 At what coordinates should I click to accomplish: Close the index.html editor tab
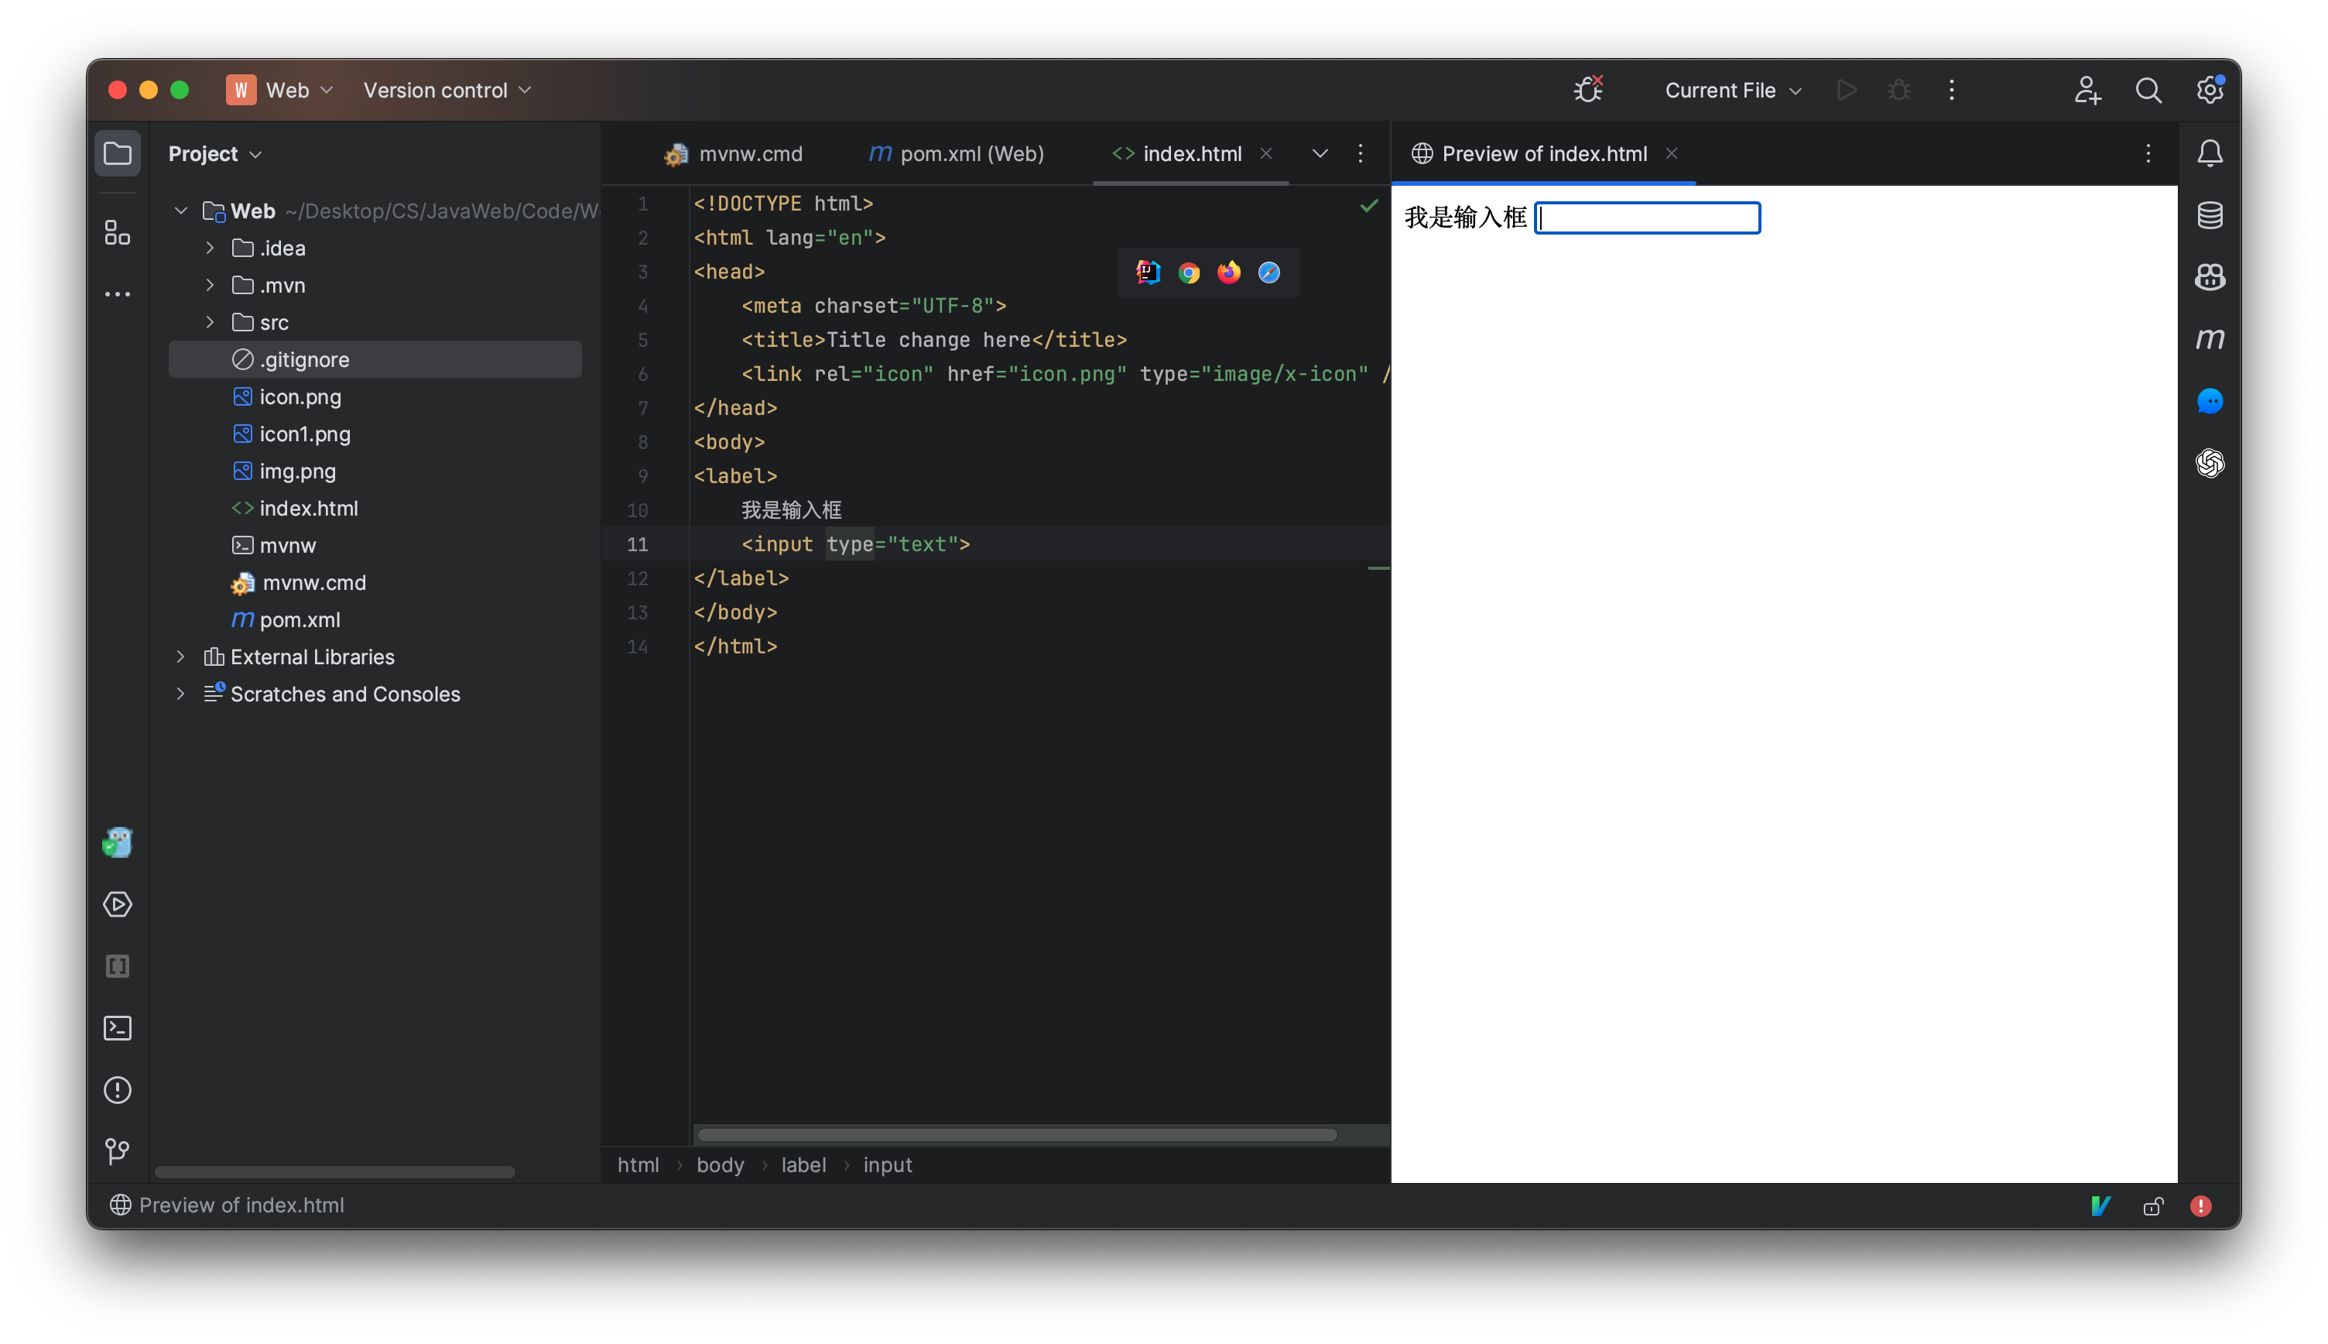(x=1266, y=153)
